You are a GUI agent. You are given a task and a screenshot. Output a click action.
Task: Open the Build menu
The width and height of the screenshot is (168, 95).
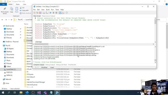coord(48,9)
